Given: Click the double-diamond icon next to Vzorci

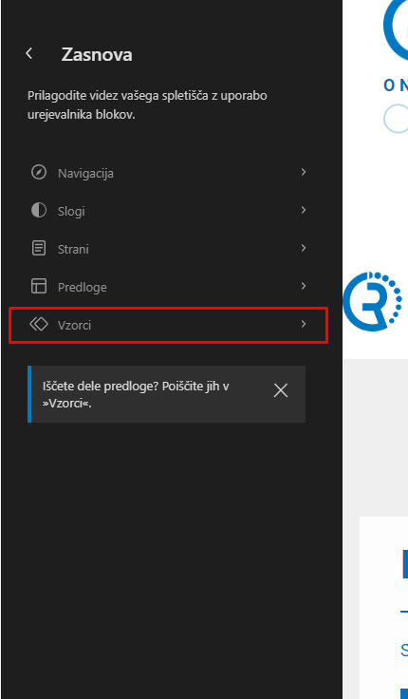Looking at the screenshot, I should point(39,325).
